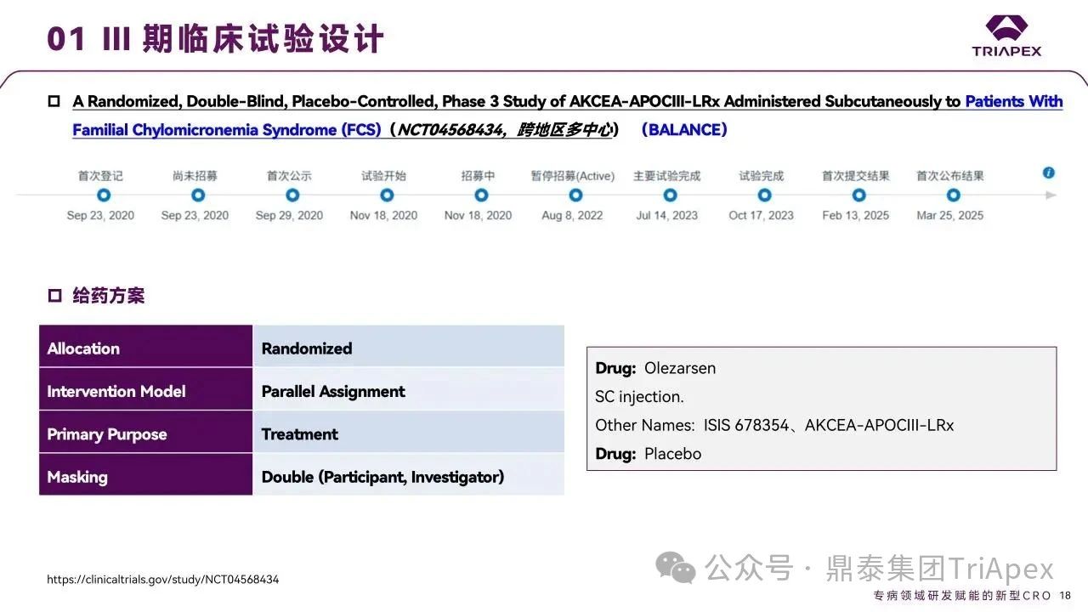
Task: Click the checkbox bullet before 给药方案
Action: (x=54, y=296)
